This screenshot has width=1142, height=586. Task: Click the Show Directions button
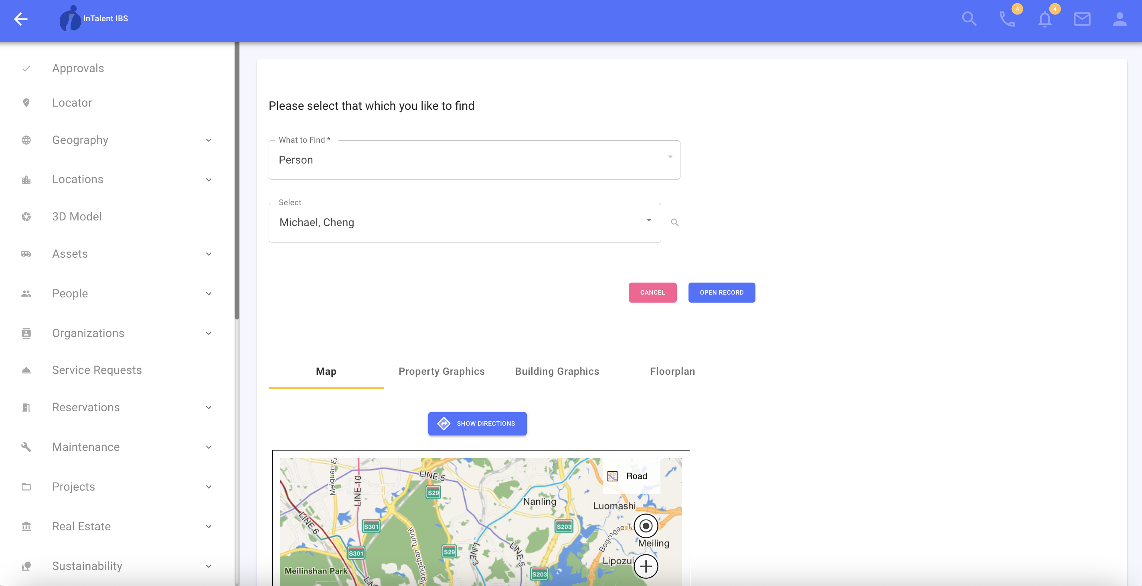click(x=477, y=424)
